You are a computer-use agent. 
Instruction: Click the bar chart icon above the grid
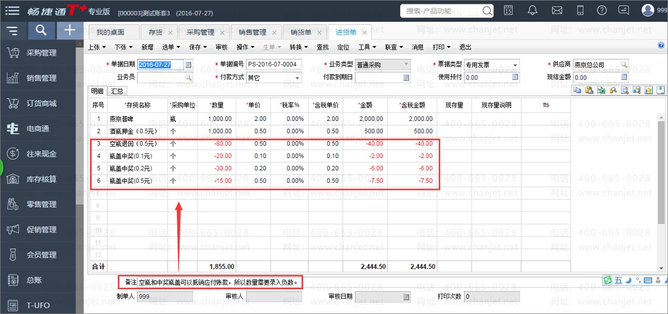[x=648, y=90]
